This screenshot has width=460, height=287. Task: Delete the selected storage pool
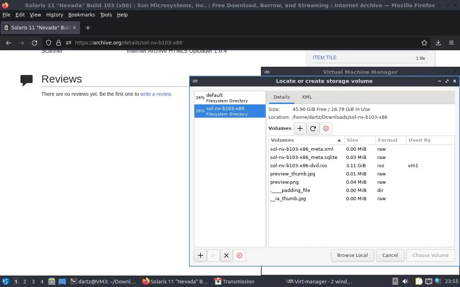(x=239, y=255)
